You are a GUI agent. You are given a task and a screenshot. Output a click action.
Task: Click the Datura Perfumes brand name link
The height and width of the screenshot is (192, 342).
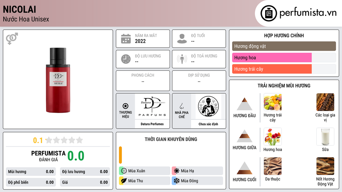click(152, 124)
